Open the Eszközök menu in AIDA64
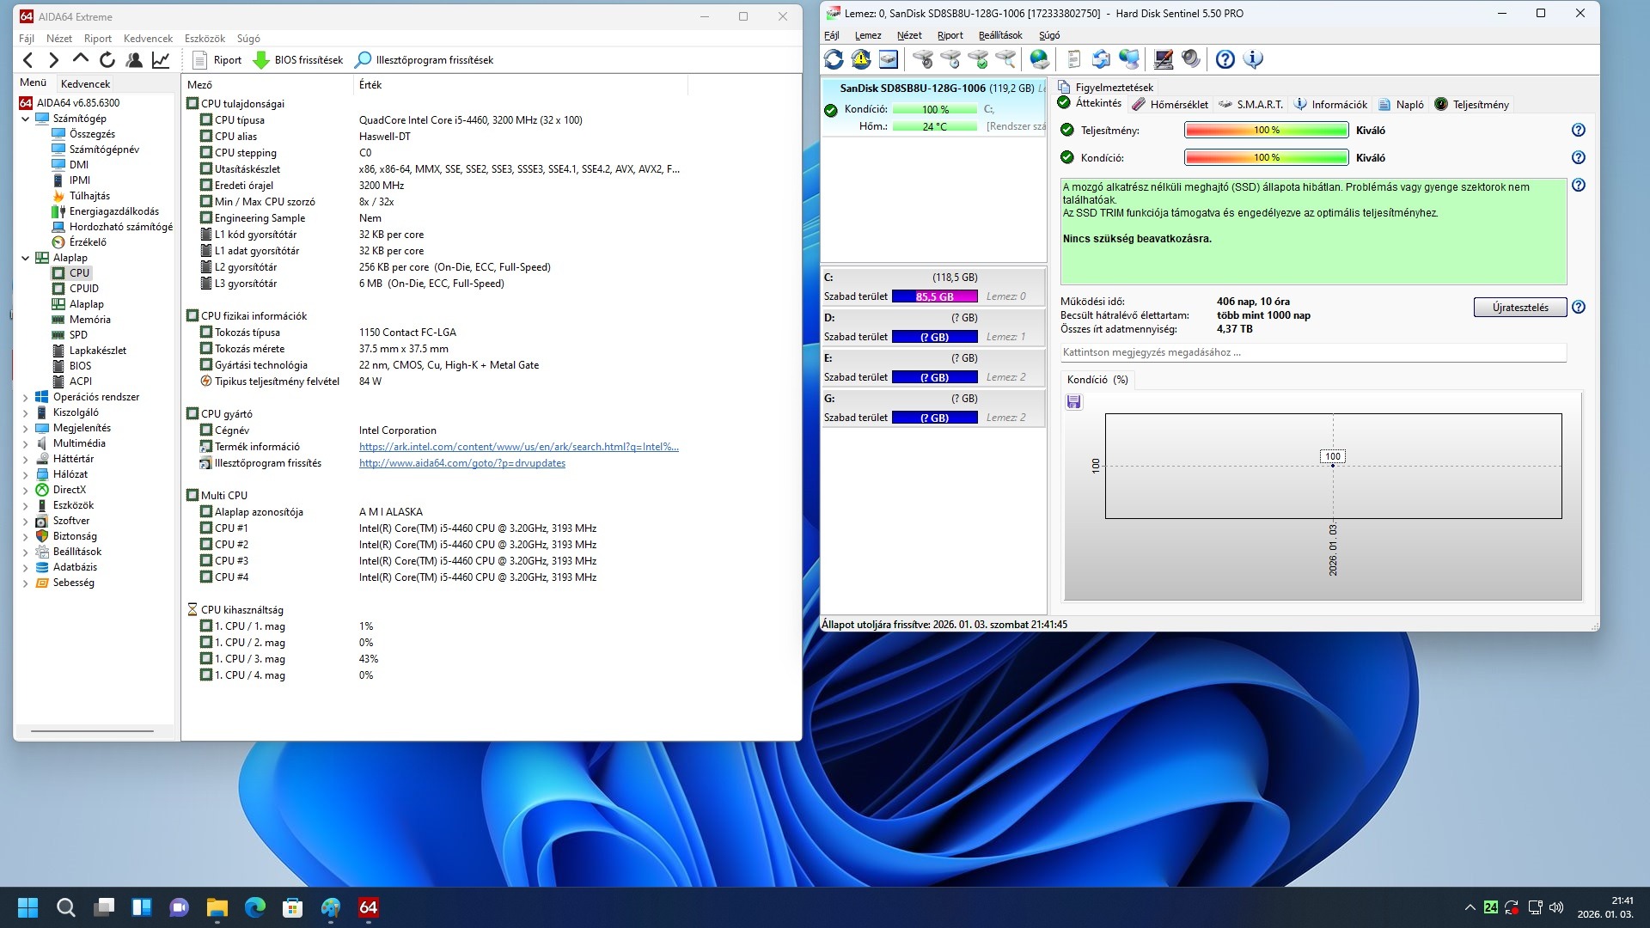This screenshot has height=928, width=1650. [x=205, y=39]
